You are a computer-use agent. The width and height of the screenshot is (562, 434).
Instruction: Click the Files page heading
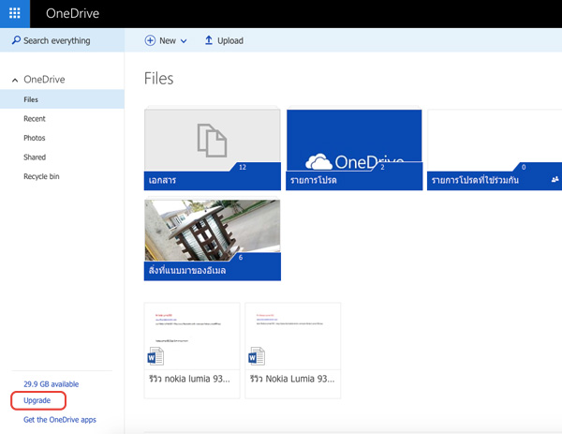[x=159, y=78]
